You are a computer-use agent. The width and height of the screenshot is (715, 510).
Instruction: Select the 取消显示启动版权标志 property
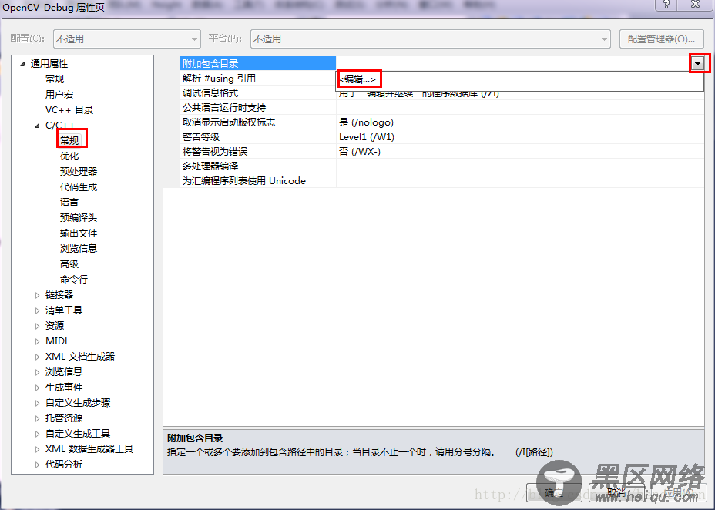coord(257,122)
